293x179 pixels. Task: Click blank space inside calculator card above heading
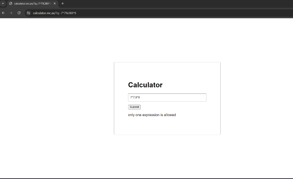click(x=167, y=71)
